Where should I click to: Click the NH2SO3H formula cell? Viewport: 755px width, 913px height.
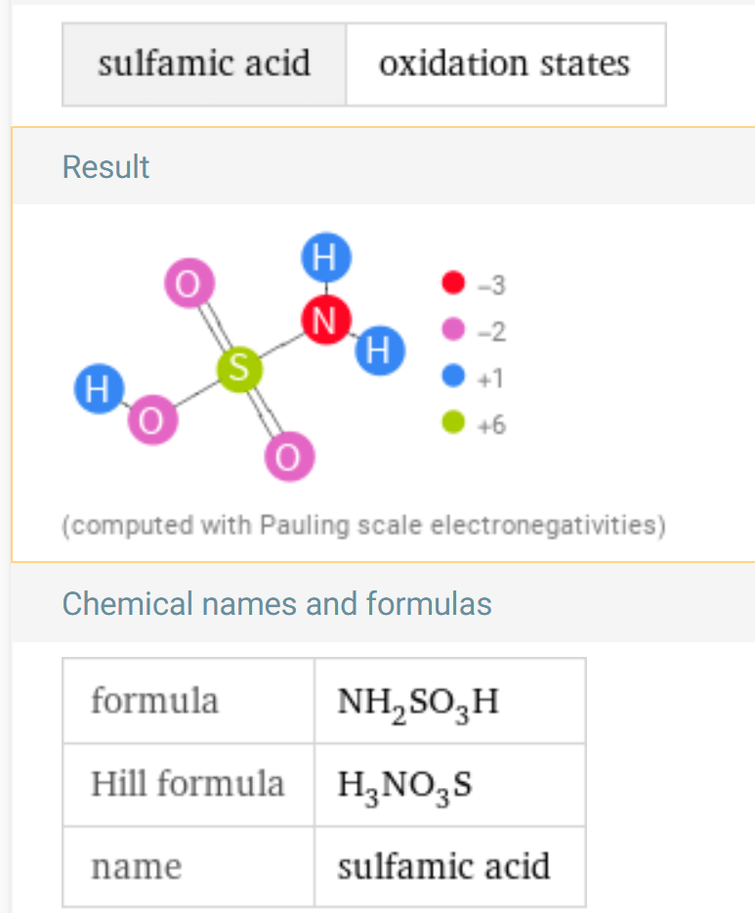point(449,701)
